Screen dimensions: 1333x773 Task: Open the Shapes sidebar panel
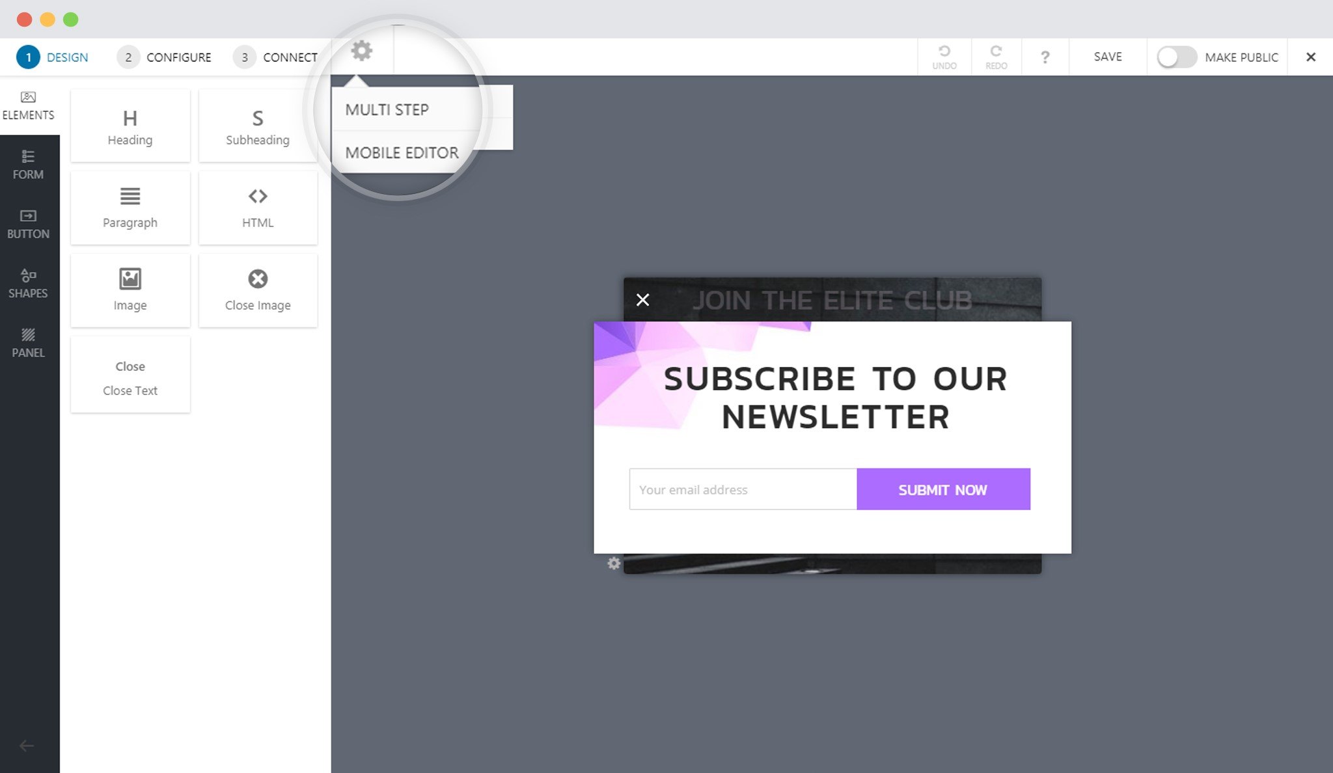coord(29,284)
